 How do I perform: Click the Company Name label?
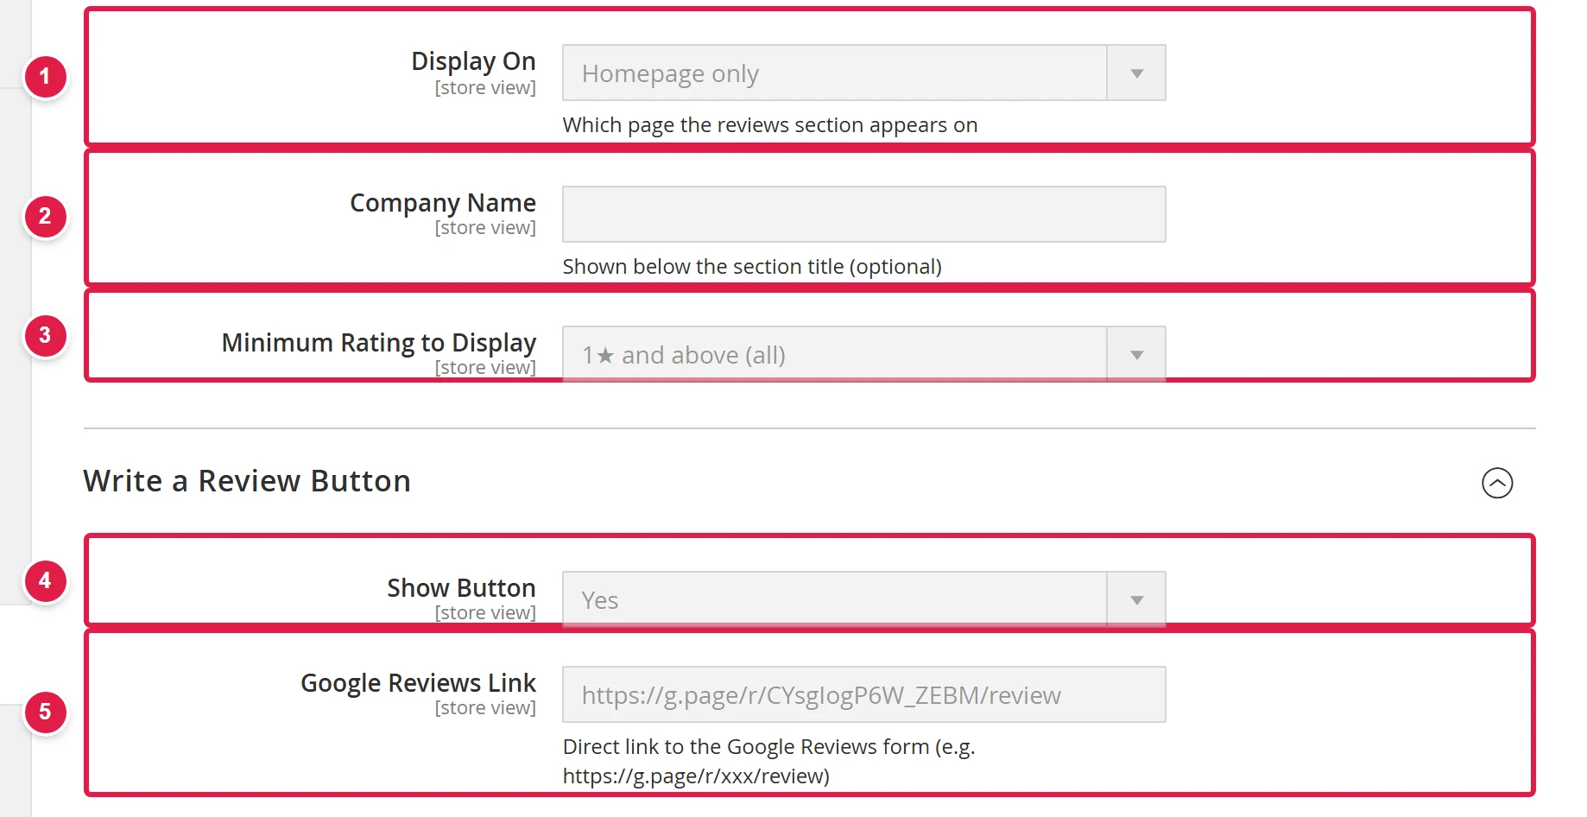pos(443,203)
